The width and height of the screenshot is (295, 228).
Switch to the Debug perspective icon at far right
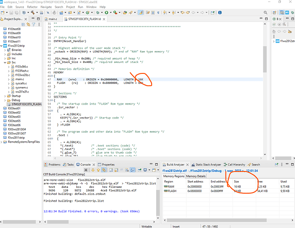tap(293, 13)
